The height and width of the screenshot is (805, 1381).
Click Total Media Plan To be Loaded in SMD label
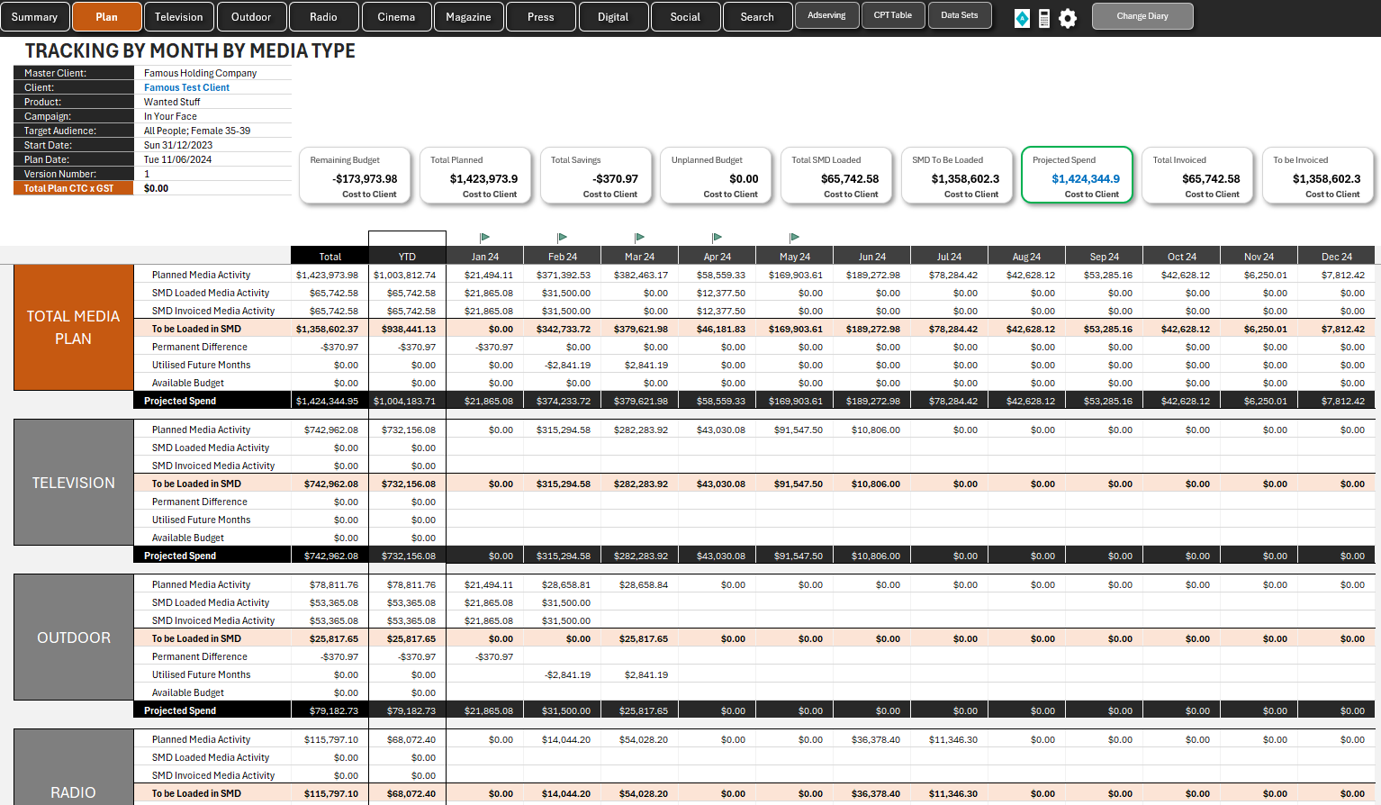click(x=196, y=329)
